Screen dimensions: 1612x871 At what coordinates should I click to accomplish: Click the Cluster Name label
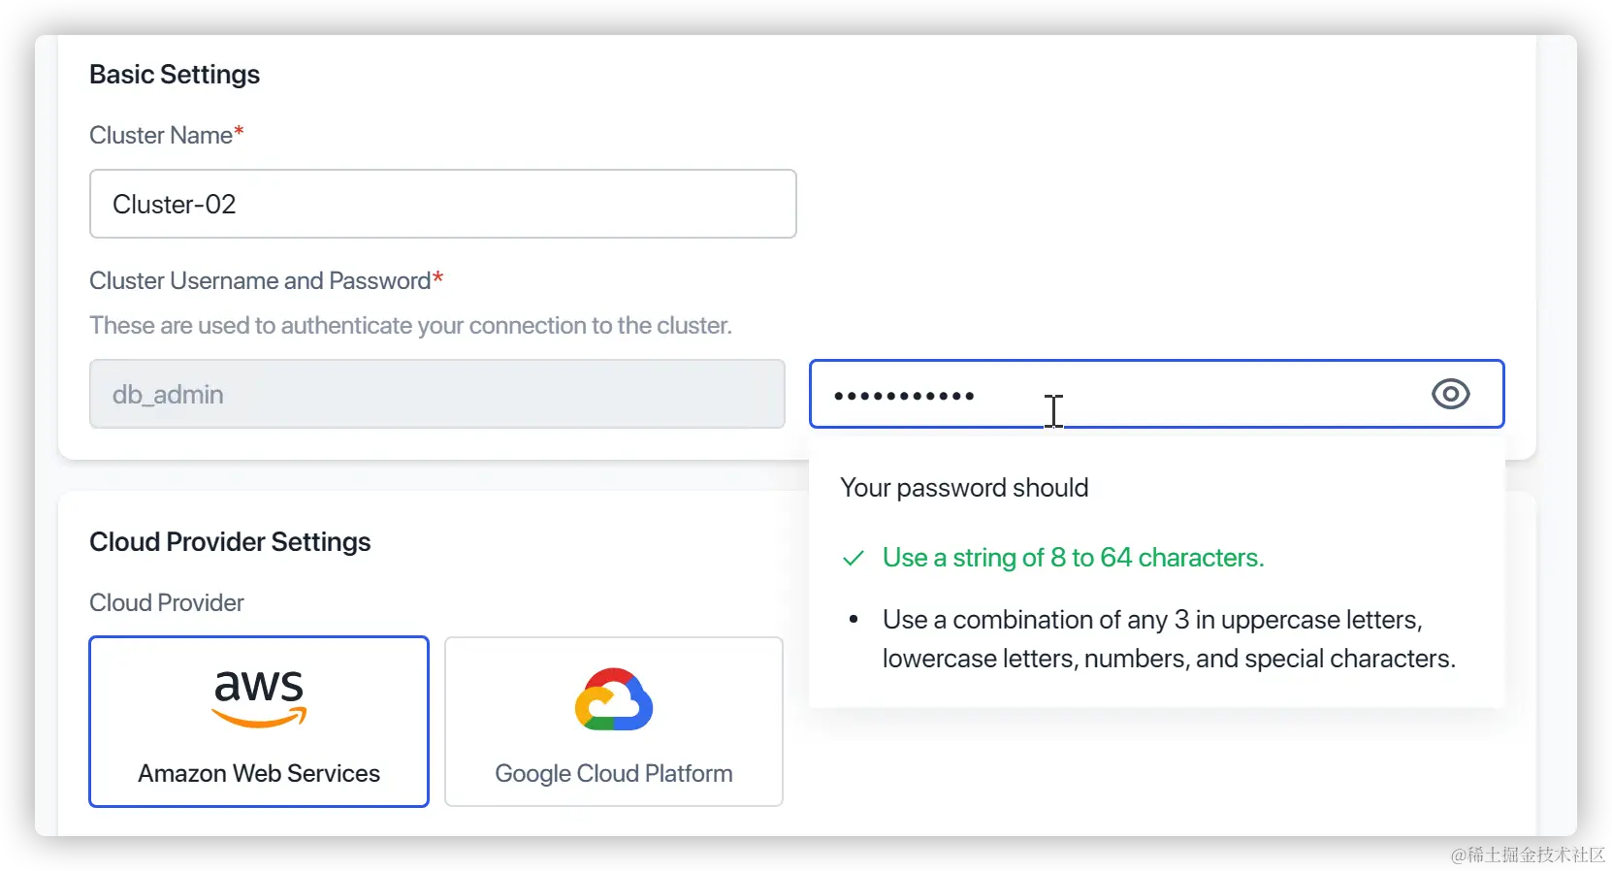click(x=161, y=135)
